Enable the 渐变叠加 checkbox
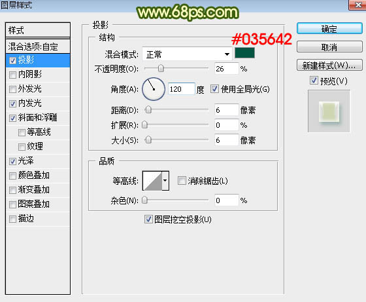The height and width of the screenshot is (302, 366). 12,190
